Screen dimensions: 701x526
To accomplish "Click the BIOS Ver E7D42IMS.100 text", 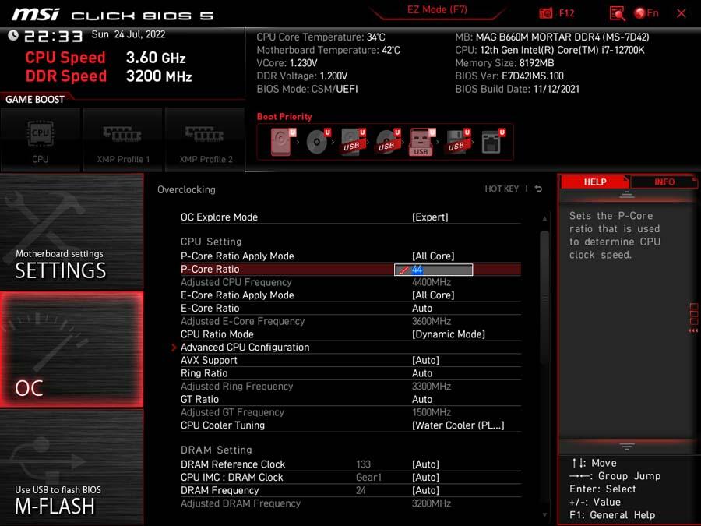I will click(509, 76).
